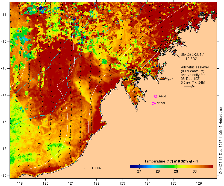Click the latitude axis label '-20'
The width and height of the screenshot is (224, 186).
(4, 176)
